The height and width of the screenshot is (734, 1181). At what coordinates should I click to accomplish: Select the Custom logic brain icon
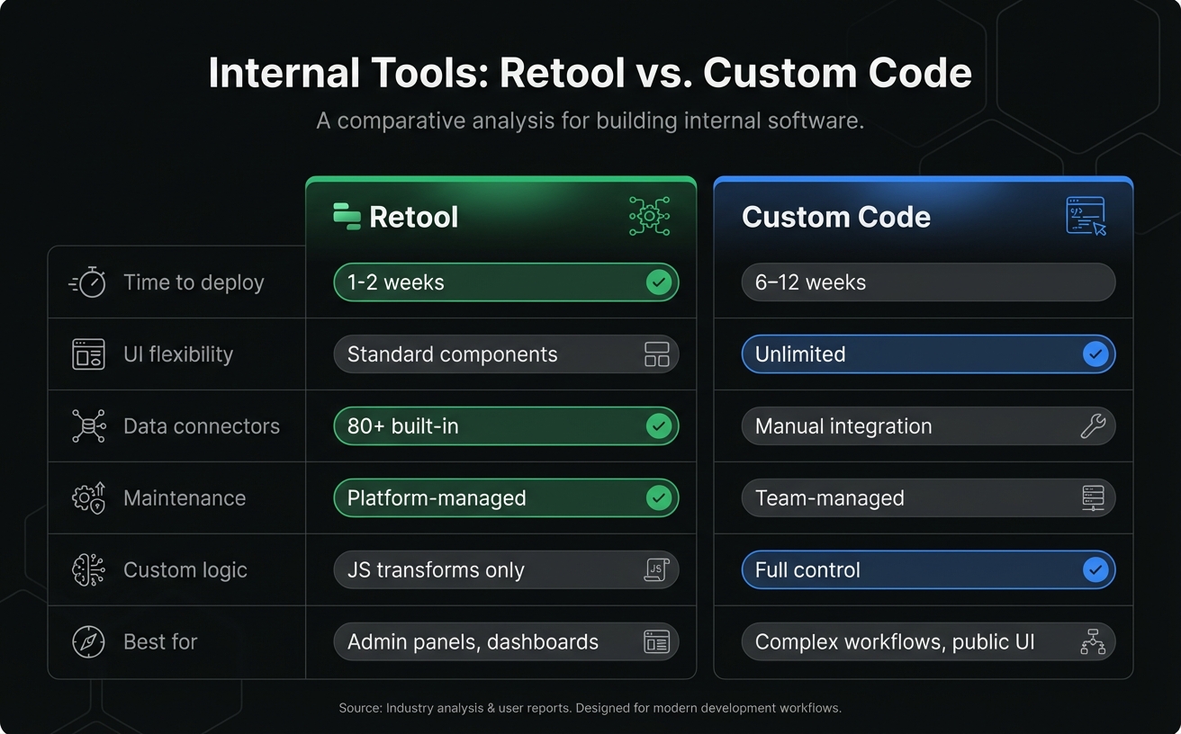pyautogui.click(x=87, y=569)
